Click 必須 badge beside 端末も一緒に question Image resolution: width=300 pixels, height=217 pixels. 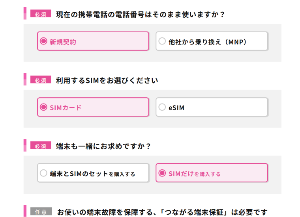(41, 146)
